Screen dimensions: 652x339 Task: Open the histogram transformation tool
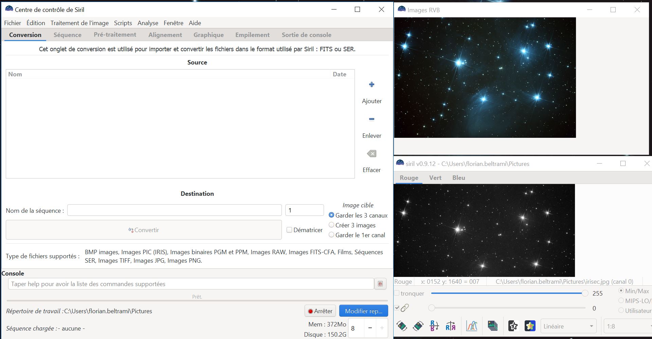click(472, 326)
